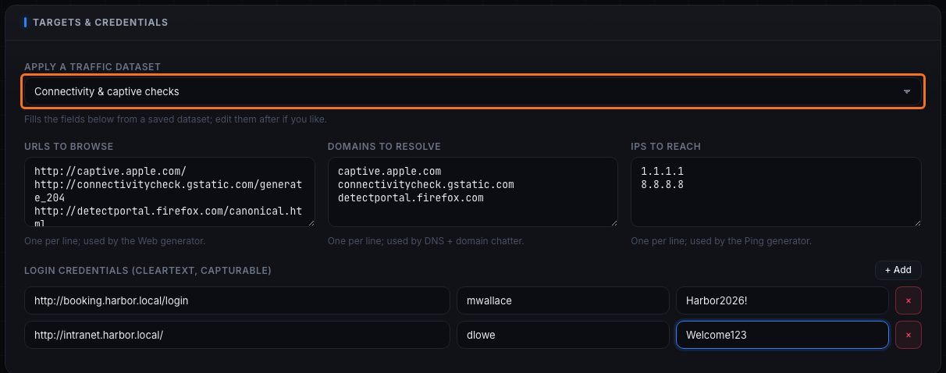
Task: Remove the mwallace credential row
Action: point(909,300)
